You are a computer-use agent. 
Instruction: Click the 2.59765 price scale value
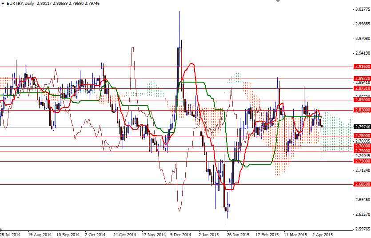pos(363,229)
